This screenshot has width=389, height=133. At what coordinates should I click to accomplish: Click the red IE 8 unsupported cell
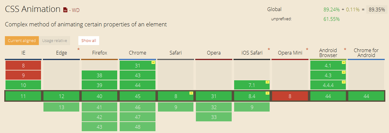[23, 65]
